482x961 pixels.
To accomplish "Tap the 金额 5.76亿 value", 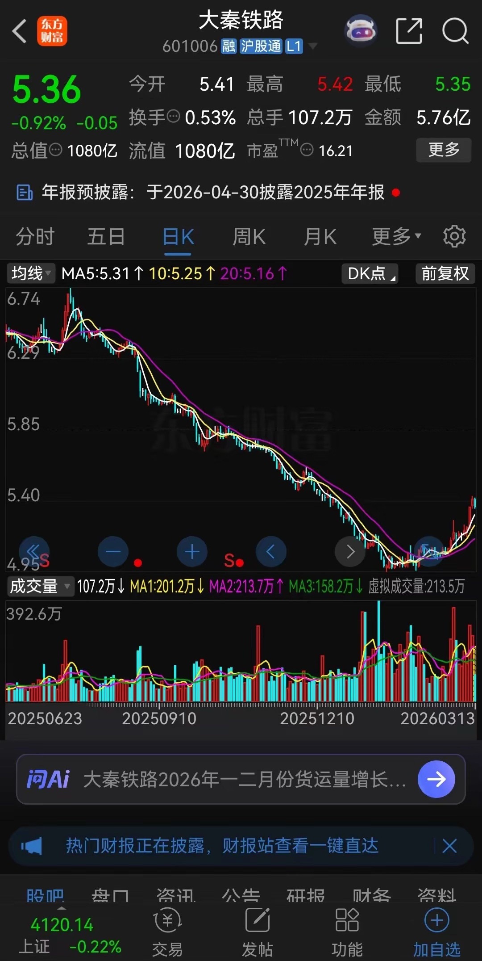I will (x=444, y=118).
